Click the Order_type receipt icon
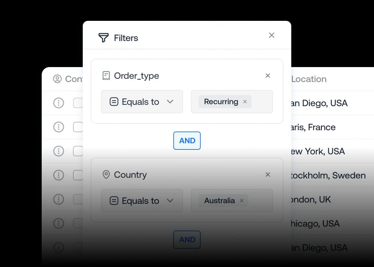The height and width of the screenshot is (267, 374). pyautogui.click(x=106, y=75)
